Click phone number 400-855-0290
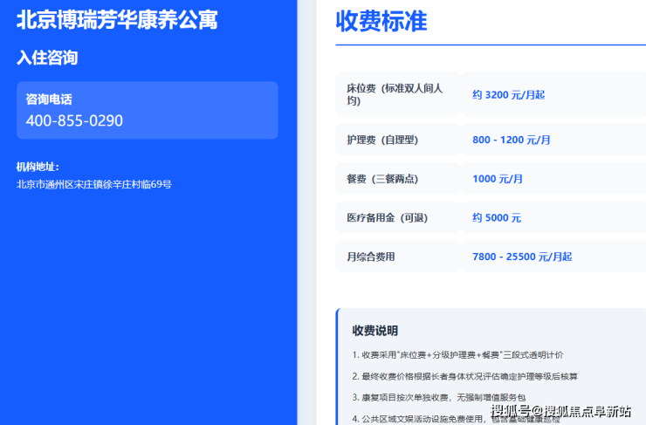The width and height of the screenshot is (646, 425). click(x=74, y=120)
